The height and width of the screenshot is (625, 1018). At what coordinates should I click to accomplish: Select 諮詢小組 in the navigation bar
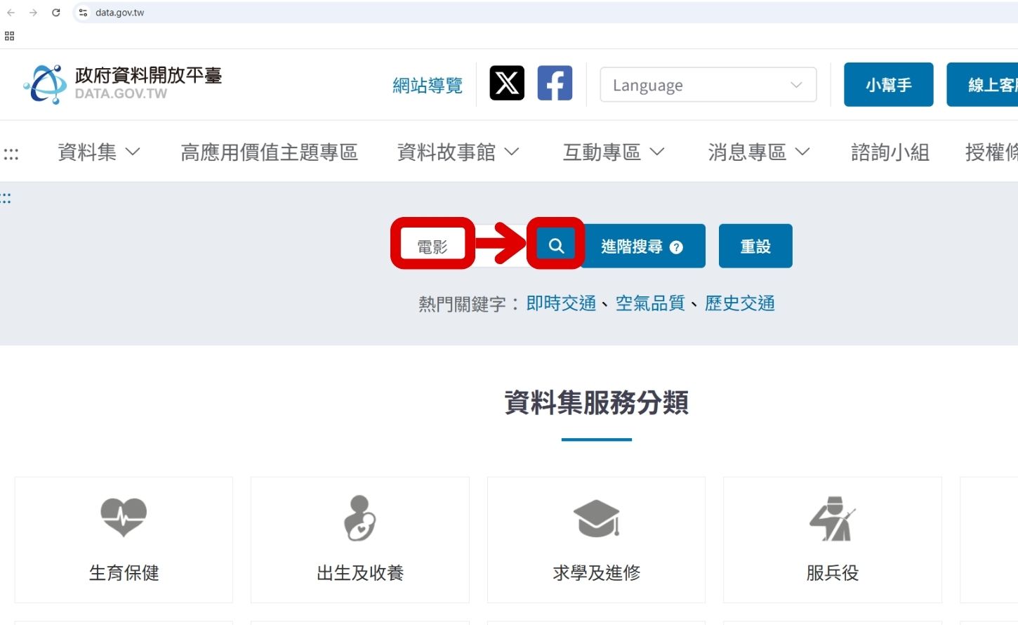[x=890, y=152]
